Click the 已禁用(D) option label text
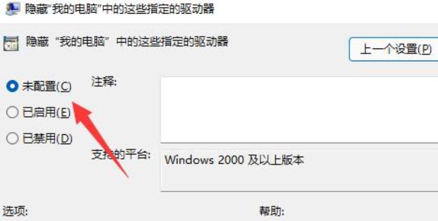 click(x=47, y=139)
